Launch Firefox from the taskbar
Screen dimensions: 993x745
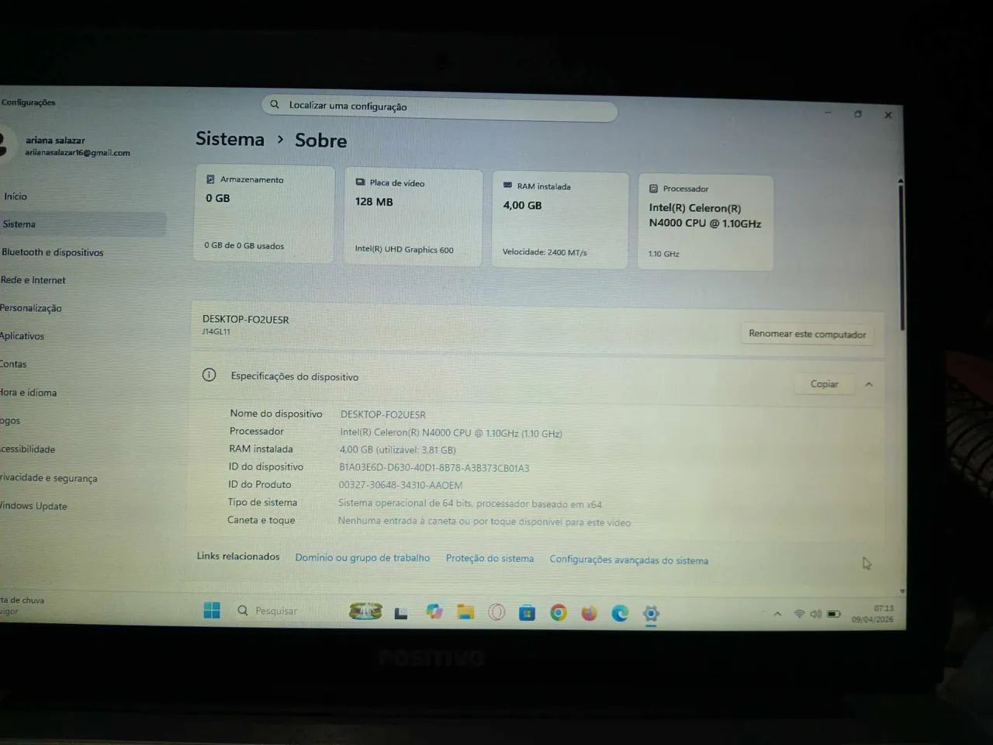coord(590,614)
